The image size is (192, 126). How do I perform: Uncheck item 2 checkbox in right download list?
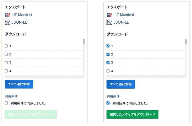108,54
